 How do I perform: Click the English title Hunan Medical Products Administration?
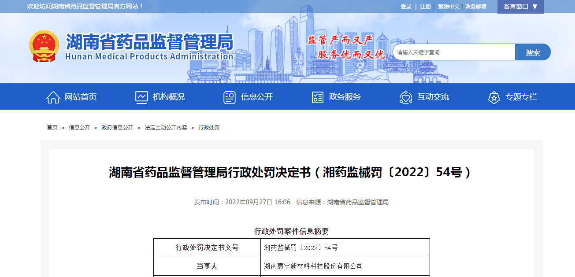149,56
